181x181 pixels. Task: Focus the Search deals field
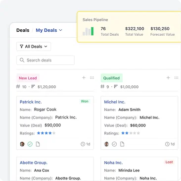point(45,60)
